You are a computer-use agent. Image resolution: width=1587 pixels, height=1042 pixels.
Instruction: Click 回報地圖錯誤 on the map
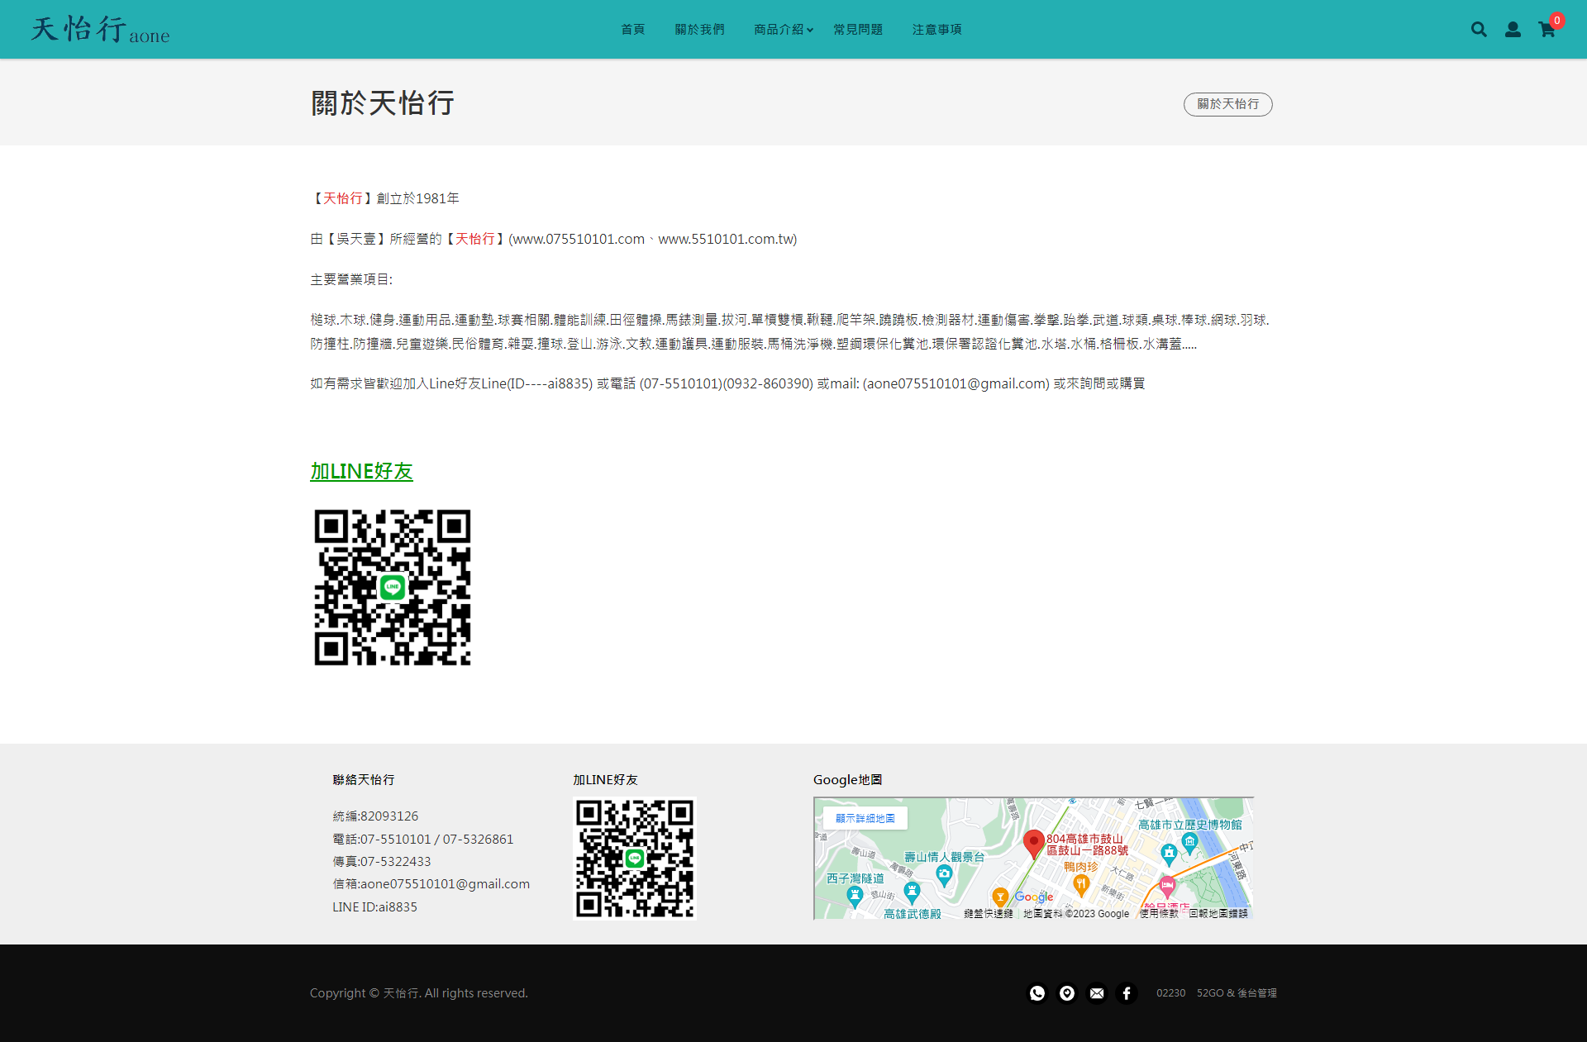click(1218, 913)
